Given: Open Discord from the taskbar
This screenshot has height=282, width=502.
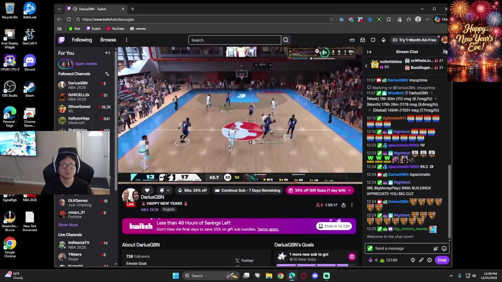Looking at the screenshot, I should (x=315, y=276).
